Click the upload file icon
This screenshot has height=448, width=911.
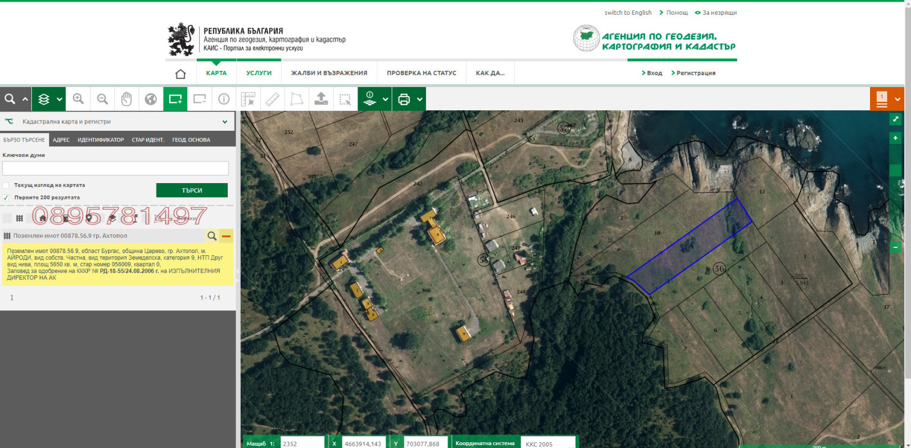coord(321,99)
